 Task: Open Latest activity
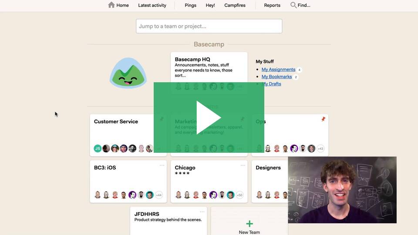(152, 5)
